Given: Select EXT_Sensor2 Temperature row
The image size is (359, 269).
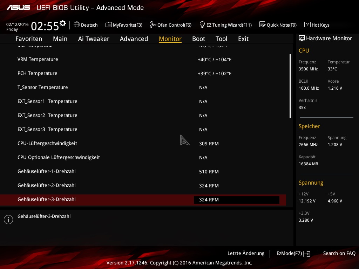Looking at the screenshot, I should 143,116.
